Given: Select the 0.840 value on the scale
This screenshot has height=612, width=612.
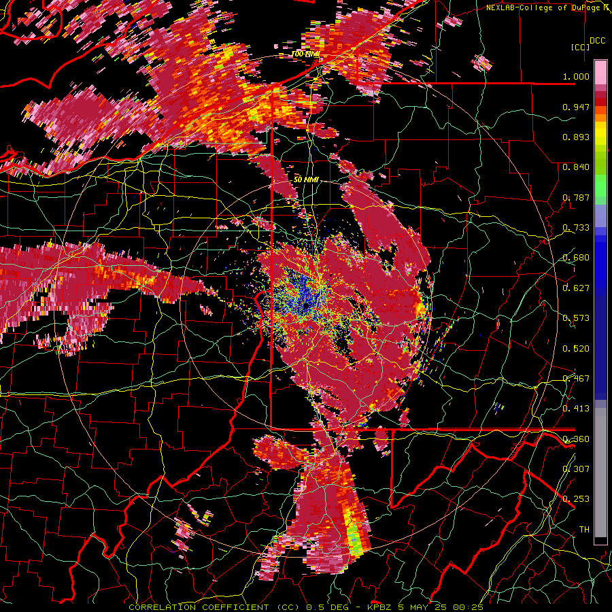Looking at the screenshot, I should 576,167.
